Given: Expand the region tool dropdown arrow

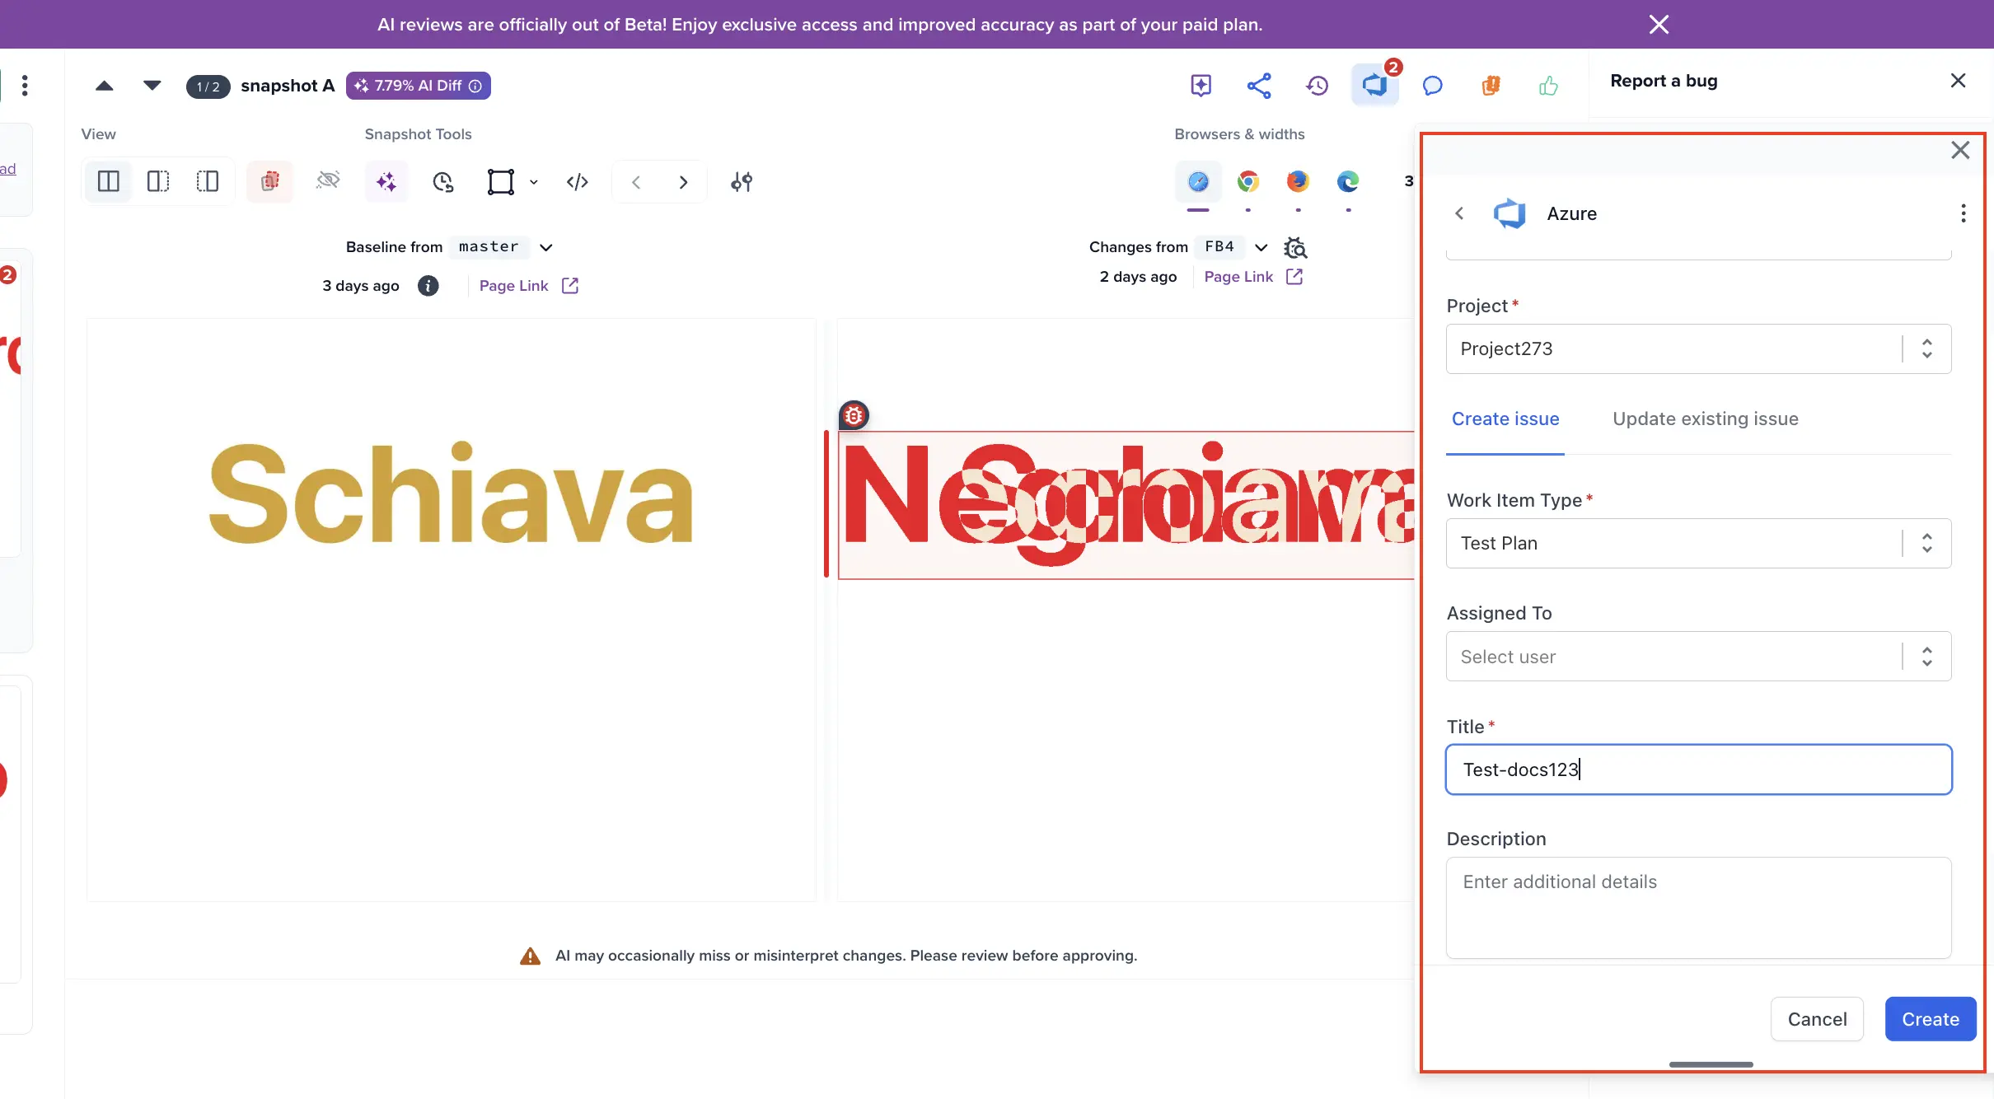Looking at the screenshot, I should click(x=534, y=182).
